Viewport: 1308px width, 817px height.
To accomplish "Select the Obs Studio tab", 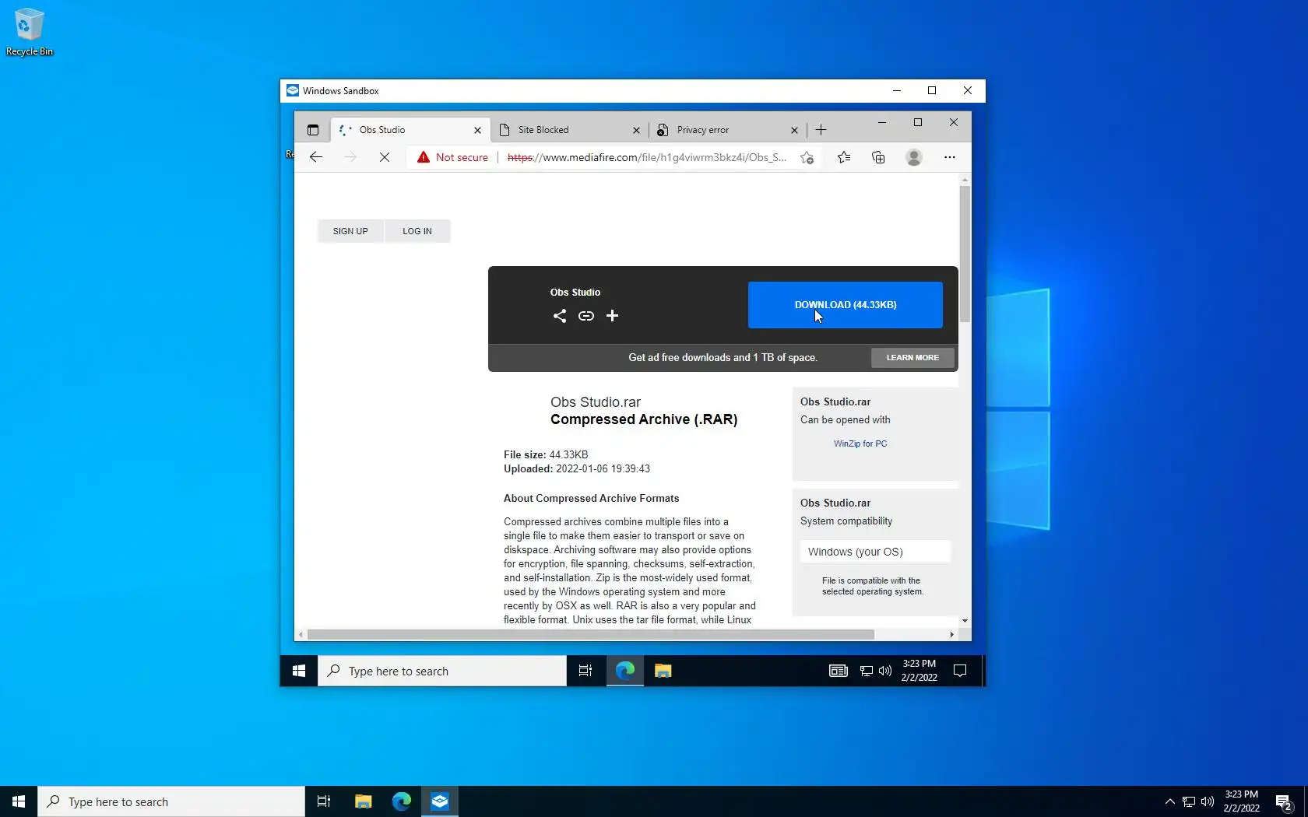I will coord(411,130).
